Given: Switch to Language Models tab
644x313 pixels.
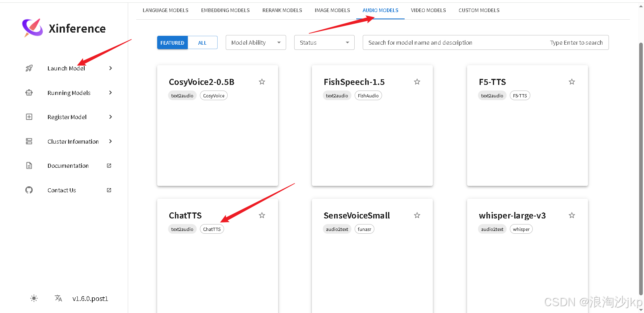Looking at the screenshot, I should pyautogui.click(x=165, y=10).
